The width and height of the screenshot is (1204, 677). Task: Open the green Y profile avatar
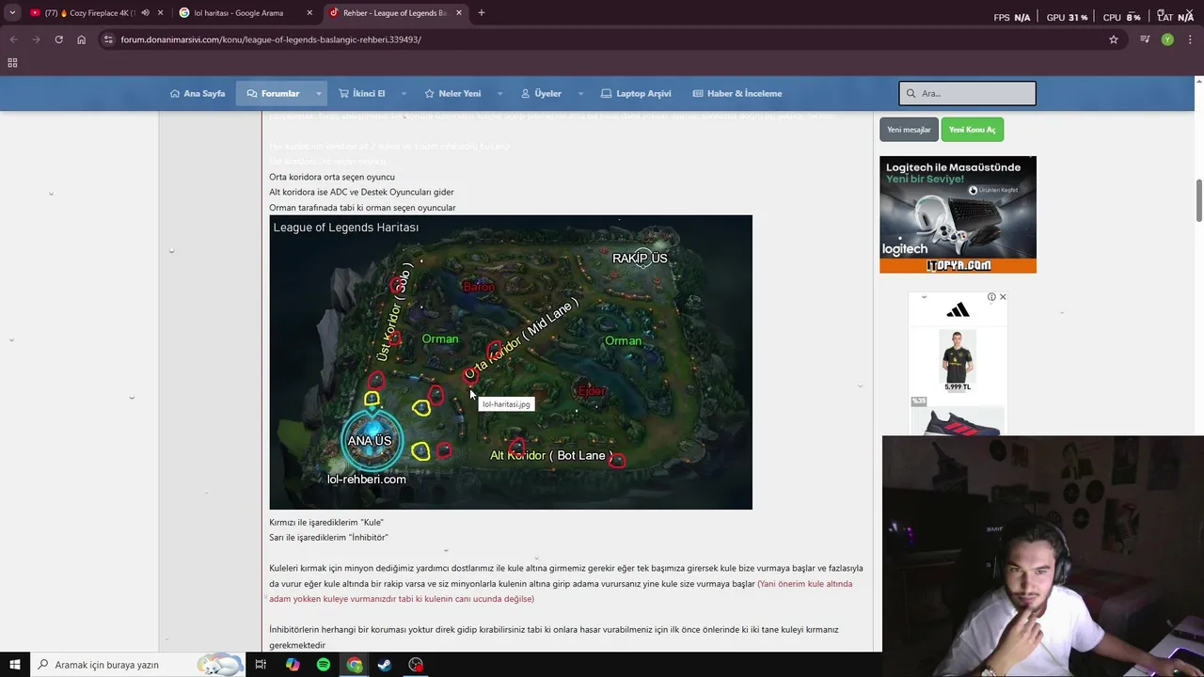click(1167, 39)
